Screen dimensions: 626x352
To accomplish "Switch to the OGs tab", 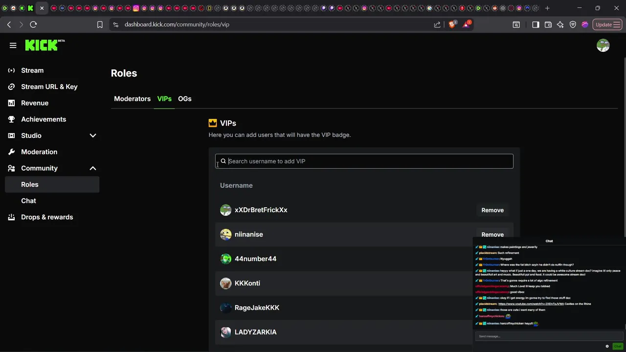I will [x=185, y=99].
